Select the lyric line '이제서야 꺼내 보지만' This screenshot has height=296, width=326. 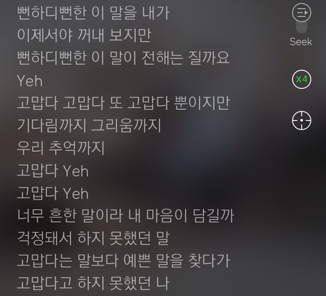84,35
